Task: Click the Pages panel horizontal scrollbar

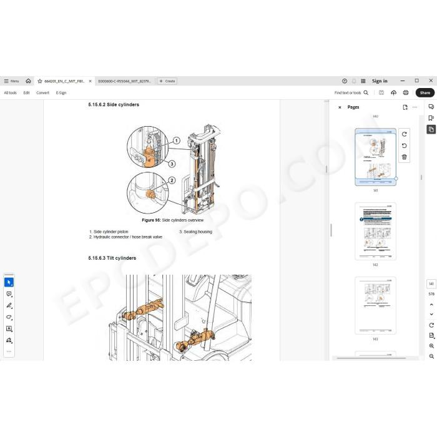Action: [371, 358]
